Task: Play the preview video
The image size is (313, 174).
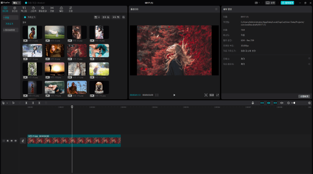Action: (x=174, y=95)
